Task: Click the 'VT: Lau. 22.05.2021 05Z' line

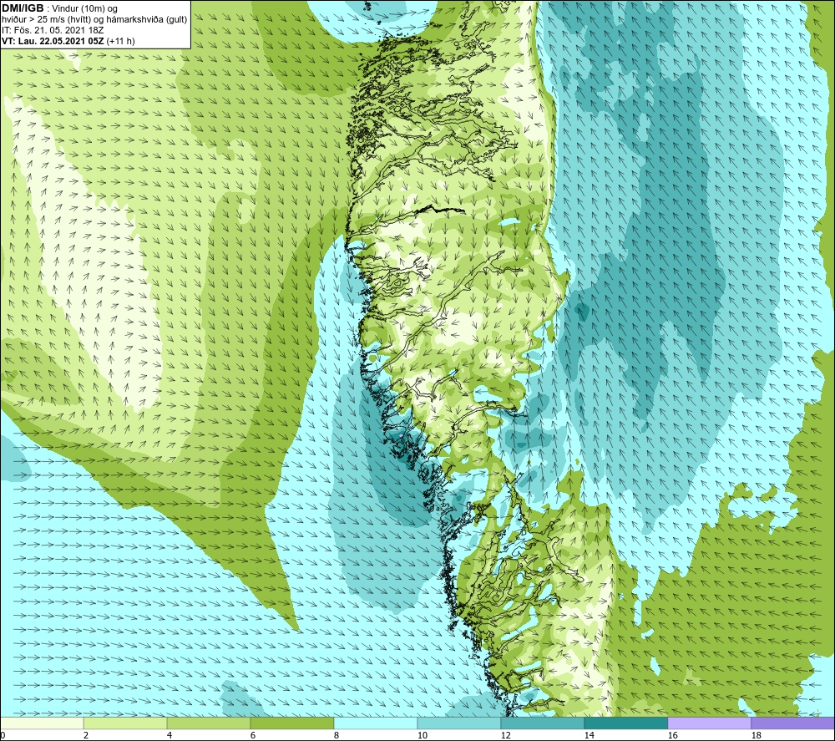Action: (x=53, y=41)
